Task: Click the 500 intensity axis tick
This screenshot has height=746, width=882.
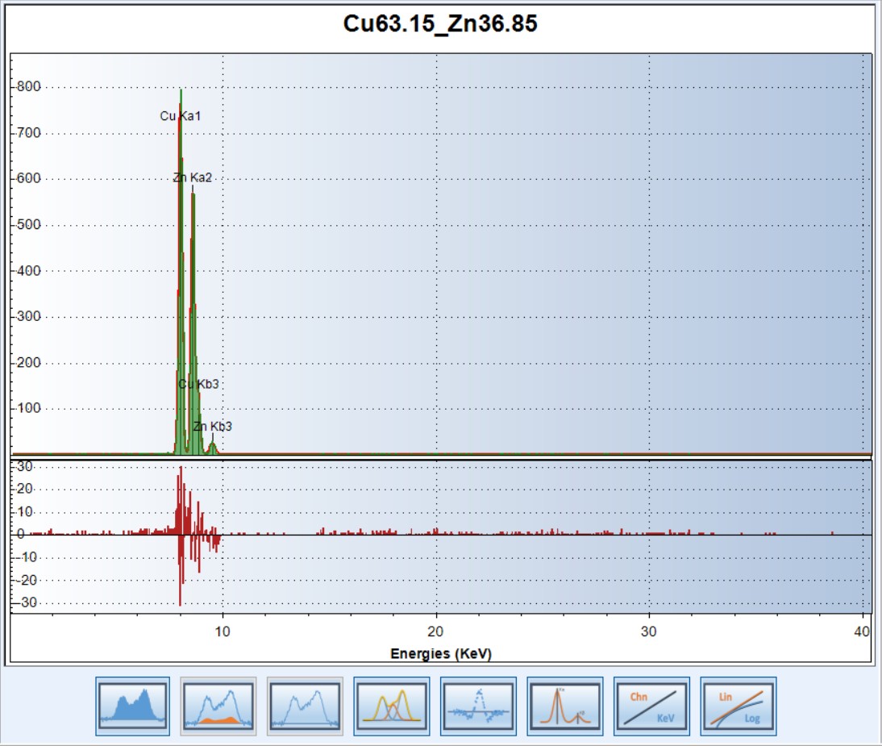Action: coord(29,224)
